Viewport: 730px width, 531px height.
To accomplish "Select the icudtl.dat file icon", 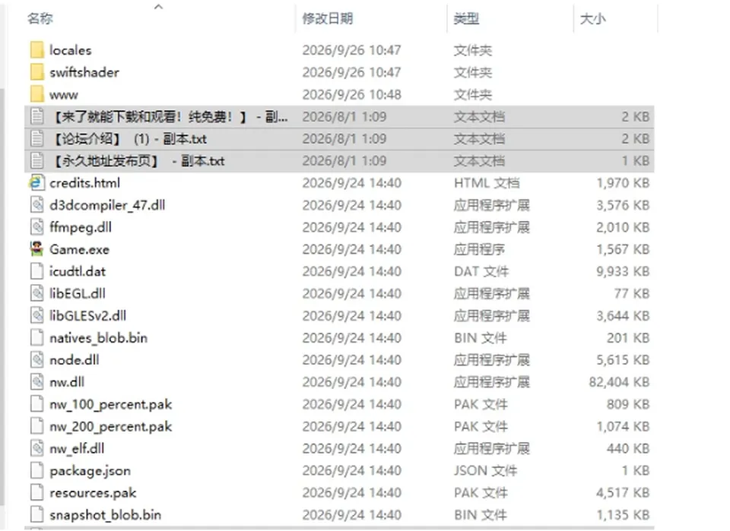I will point(36,271).
